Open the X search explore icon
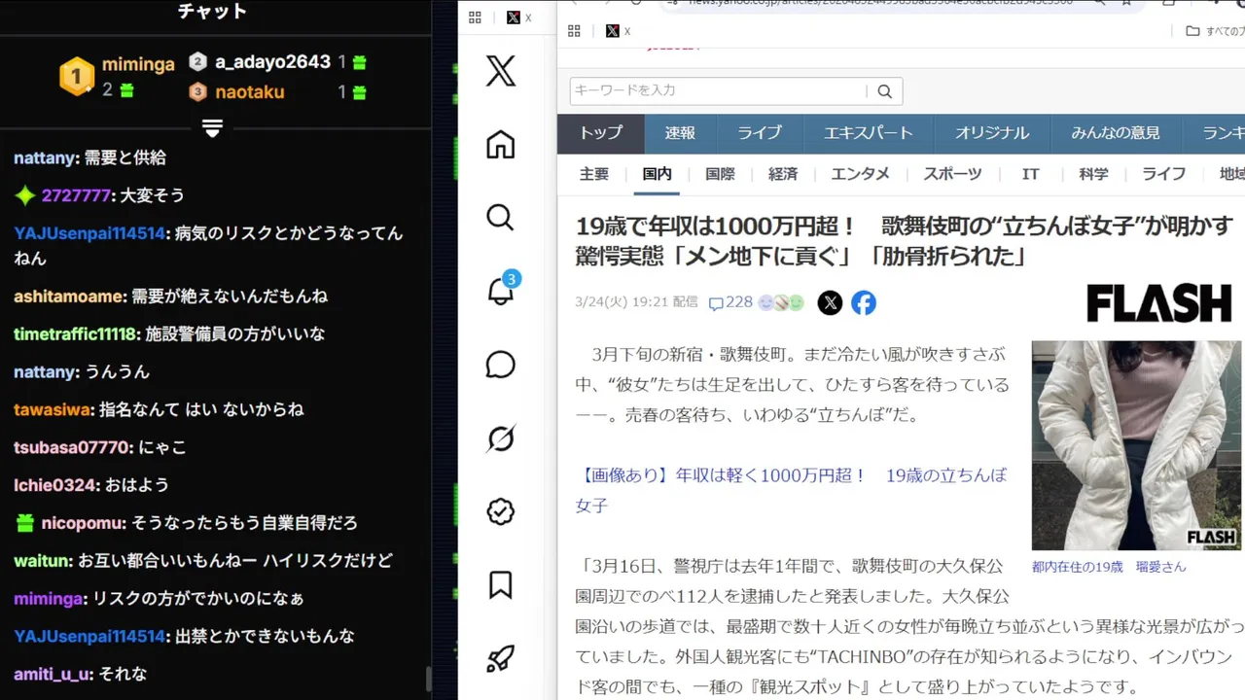 coord(500,218)
